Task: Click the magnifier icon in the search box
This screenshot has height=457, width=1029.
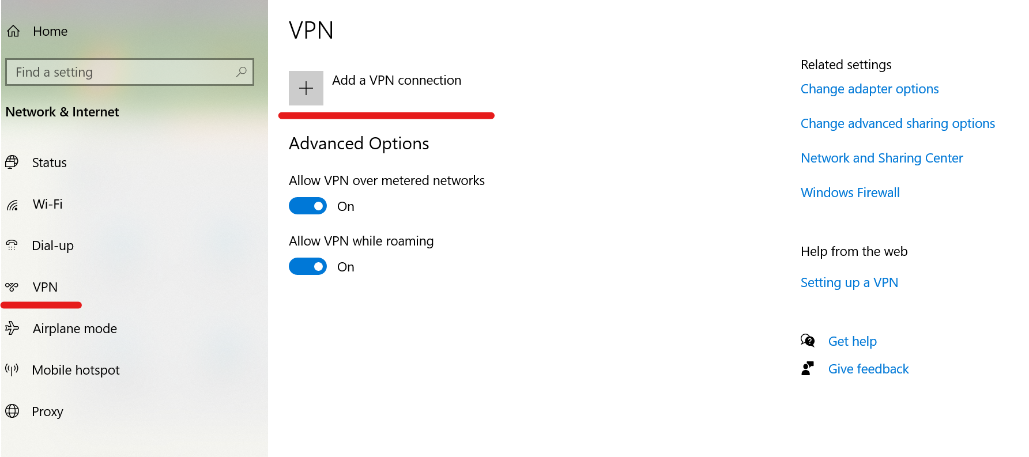Action: (241, 72)
